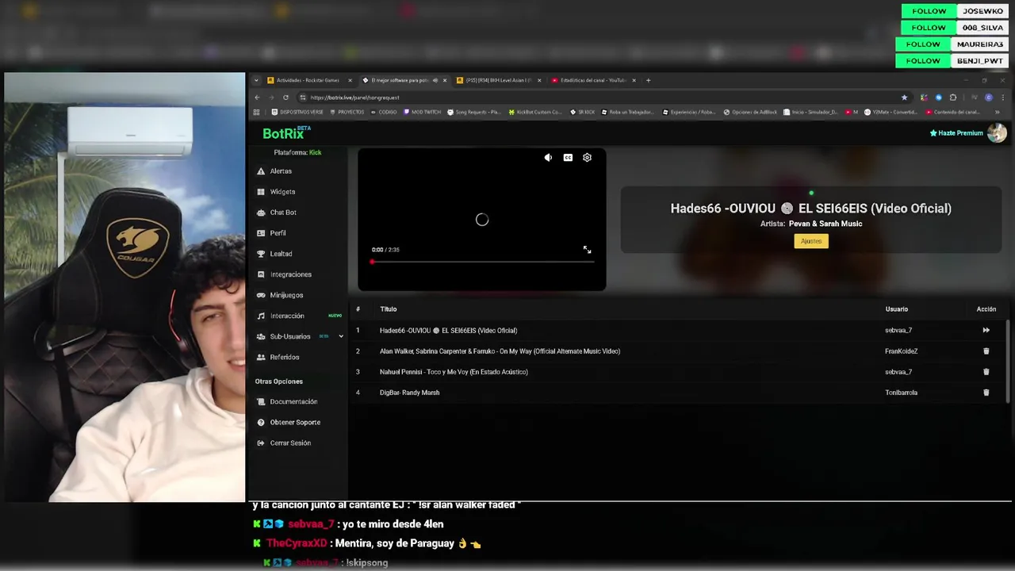Click the Usuario column header
The height and width of the screenshot is (571, 1015).
tap(896, 309)
